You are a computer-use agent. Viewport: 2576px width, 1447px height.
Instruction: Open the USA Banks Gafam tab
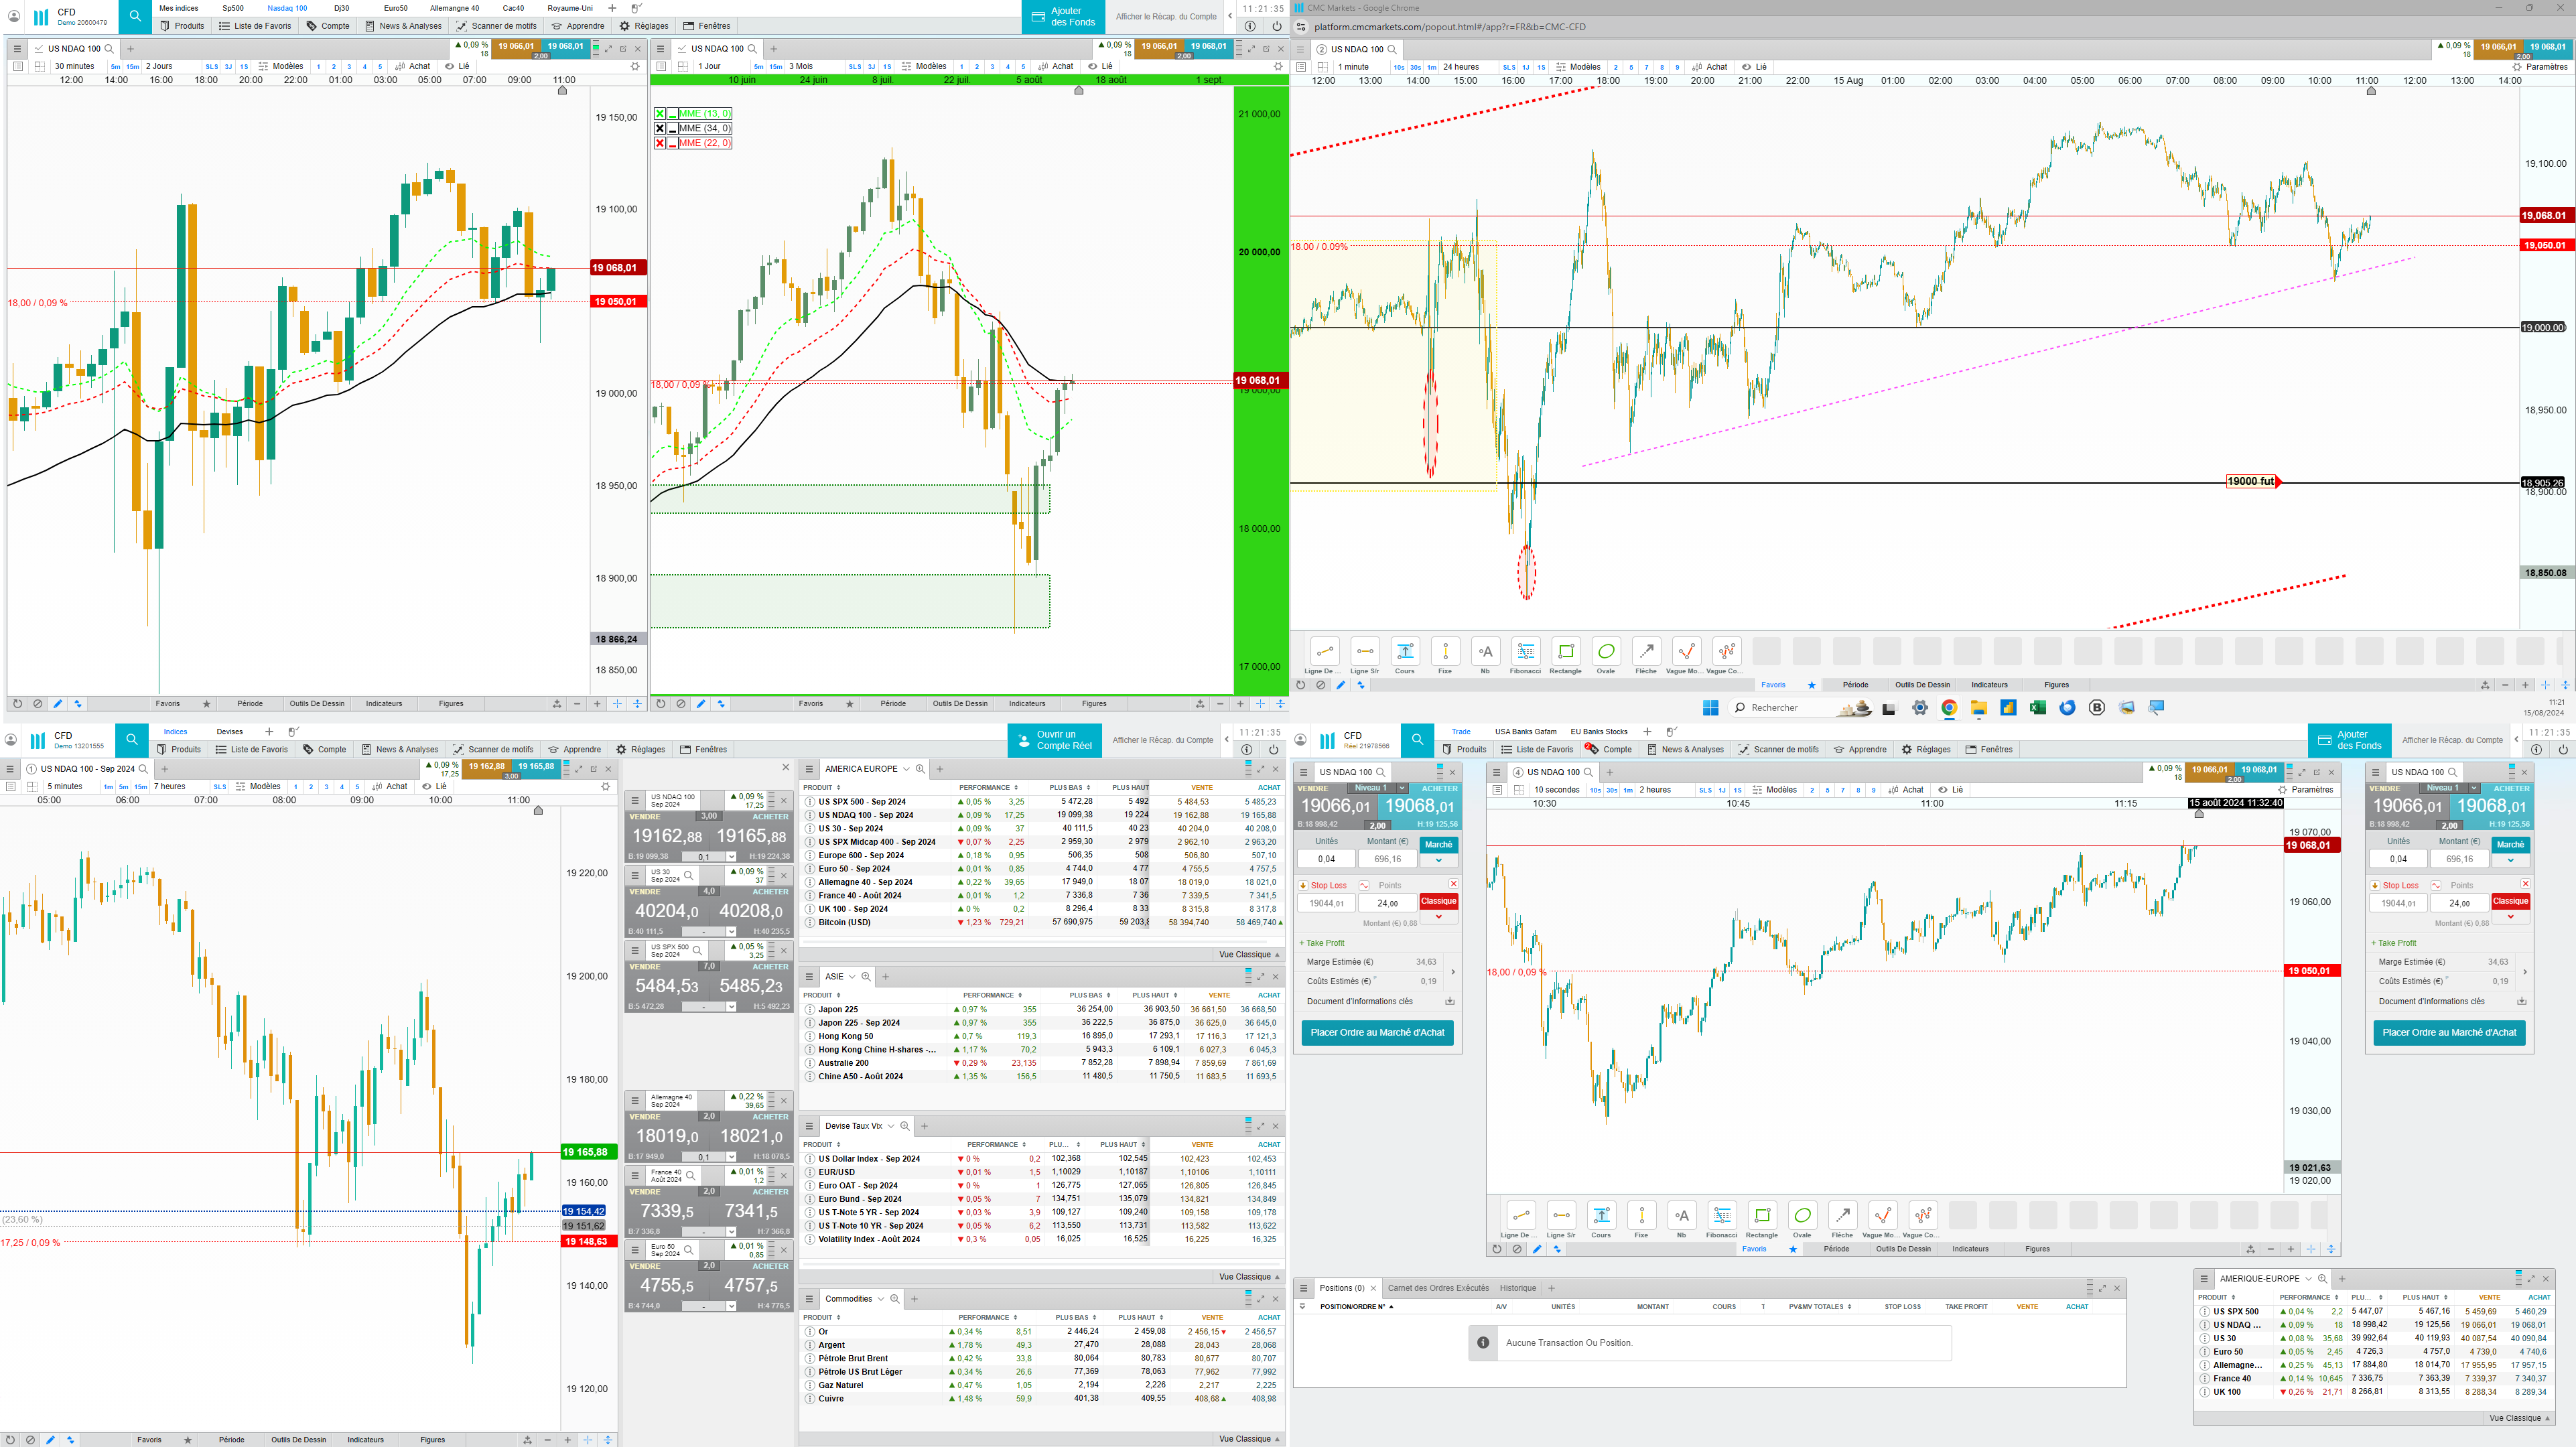tap(1525, 732)
